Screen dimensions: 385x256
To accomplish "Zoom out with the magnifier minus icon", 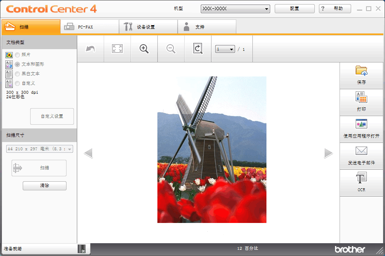I will click(171, 49).
